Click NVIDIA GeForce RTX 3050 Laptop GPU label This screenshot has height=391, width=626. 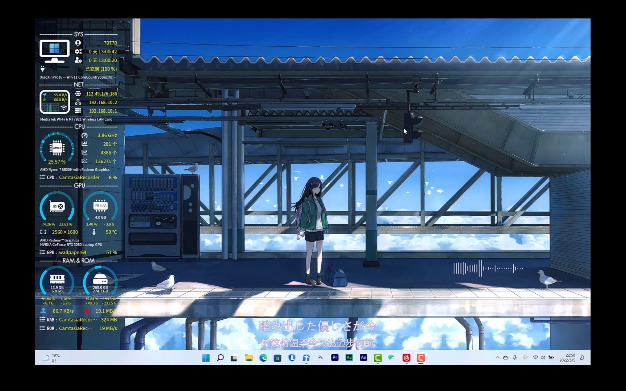pyautogui.click(x=71, y=245)
